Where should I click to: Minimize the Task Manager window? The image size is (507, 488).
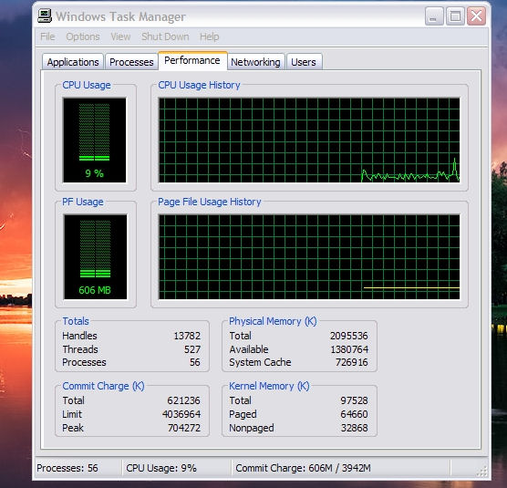pos(434,16)
